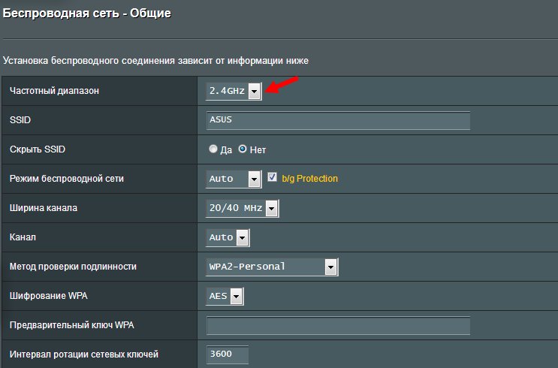The image size is (558, 368).
Task: Click the Беспроводная сеть - Общие heading
Action: (87, 14)
